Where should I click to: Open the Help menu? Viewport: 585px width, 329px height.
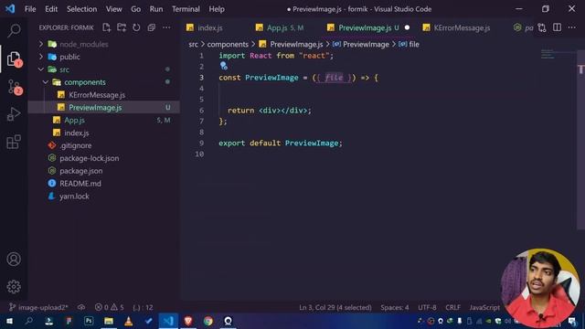(217, 9)
